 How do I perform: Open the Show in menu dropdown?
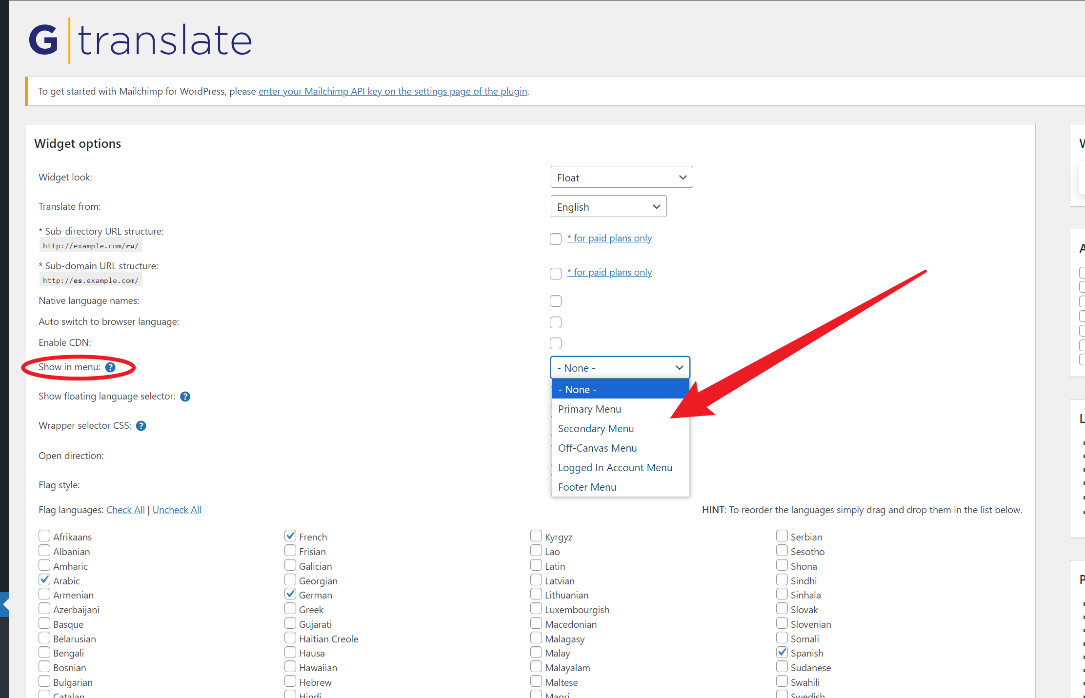pyautogui.click(x=620, y=367)
